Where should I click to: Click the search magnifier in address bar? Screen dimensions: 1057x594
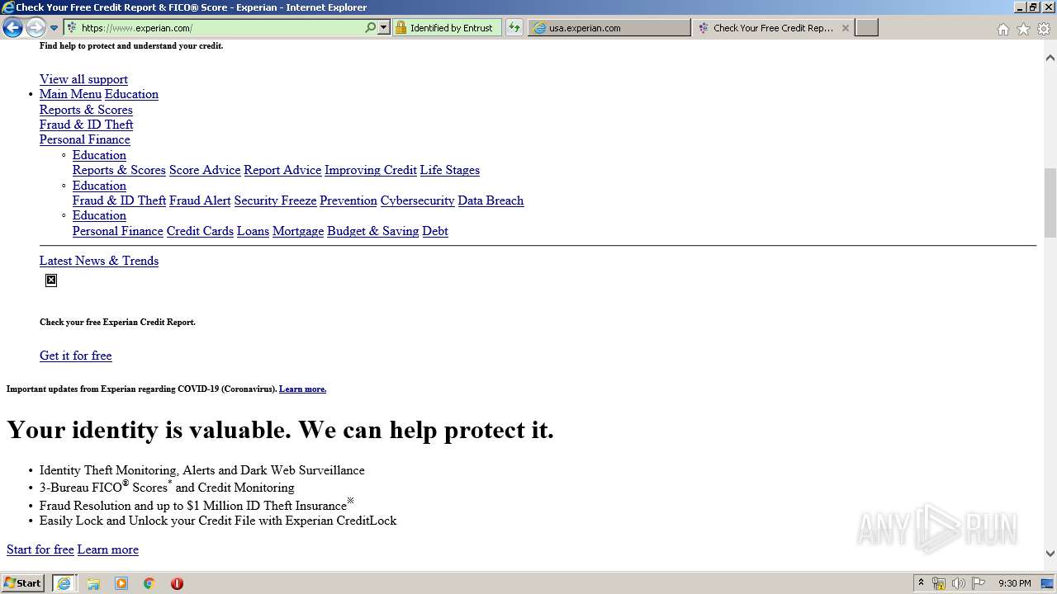[x=371, y=27]
